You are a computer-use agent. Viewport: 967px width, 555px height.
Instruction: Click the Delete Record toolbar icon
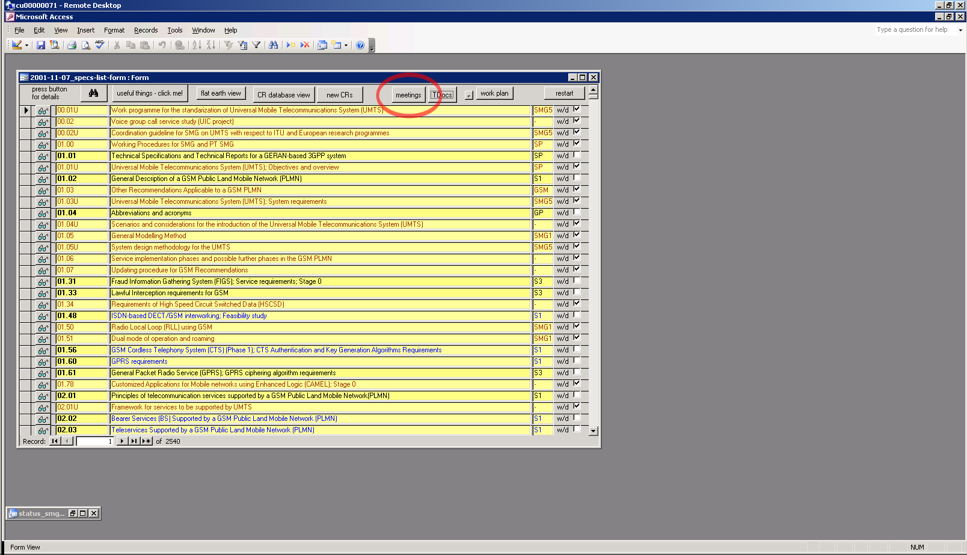click(305, 45)
